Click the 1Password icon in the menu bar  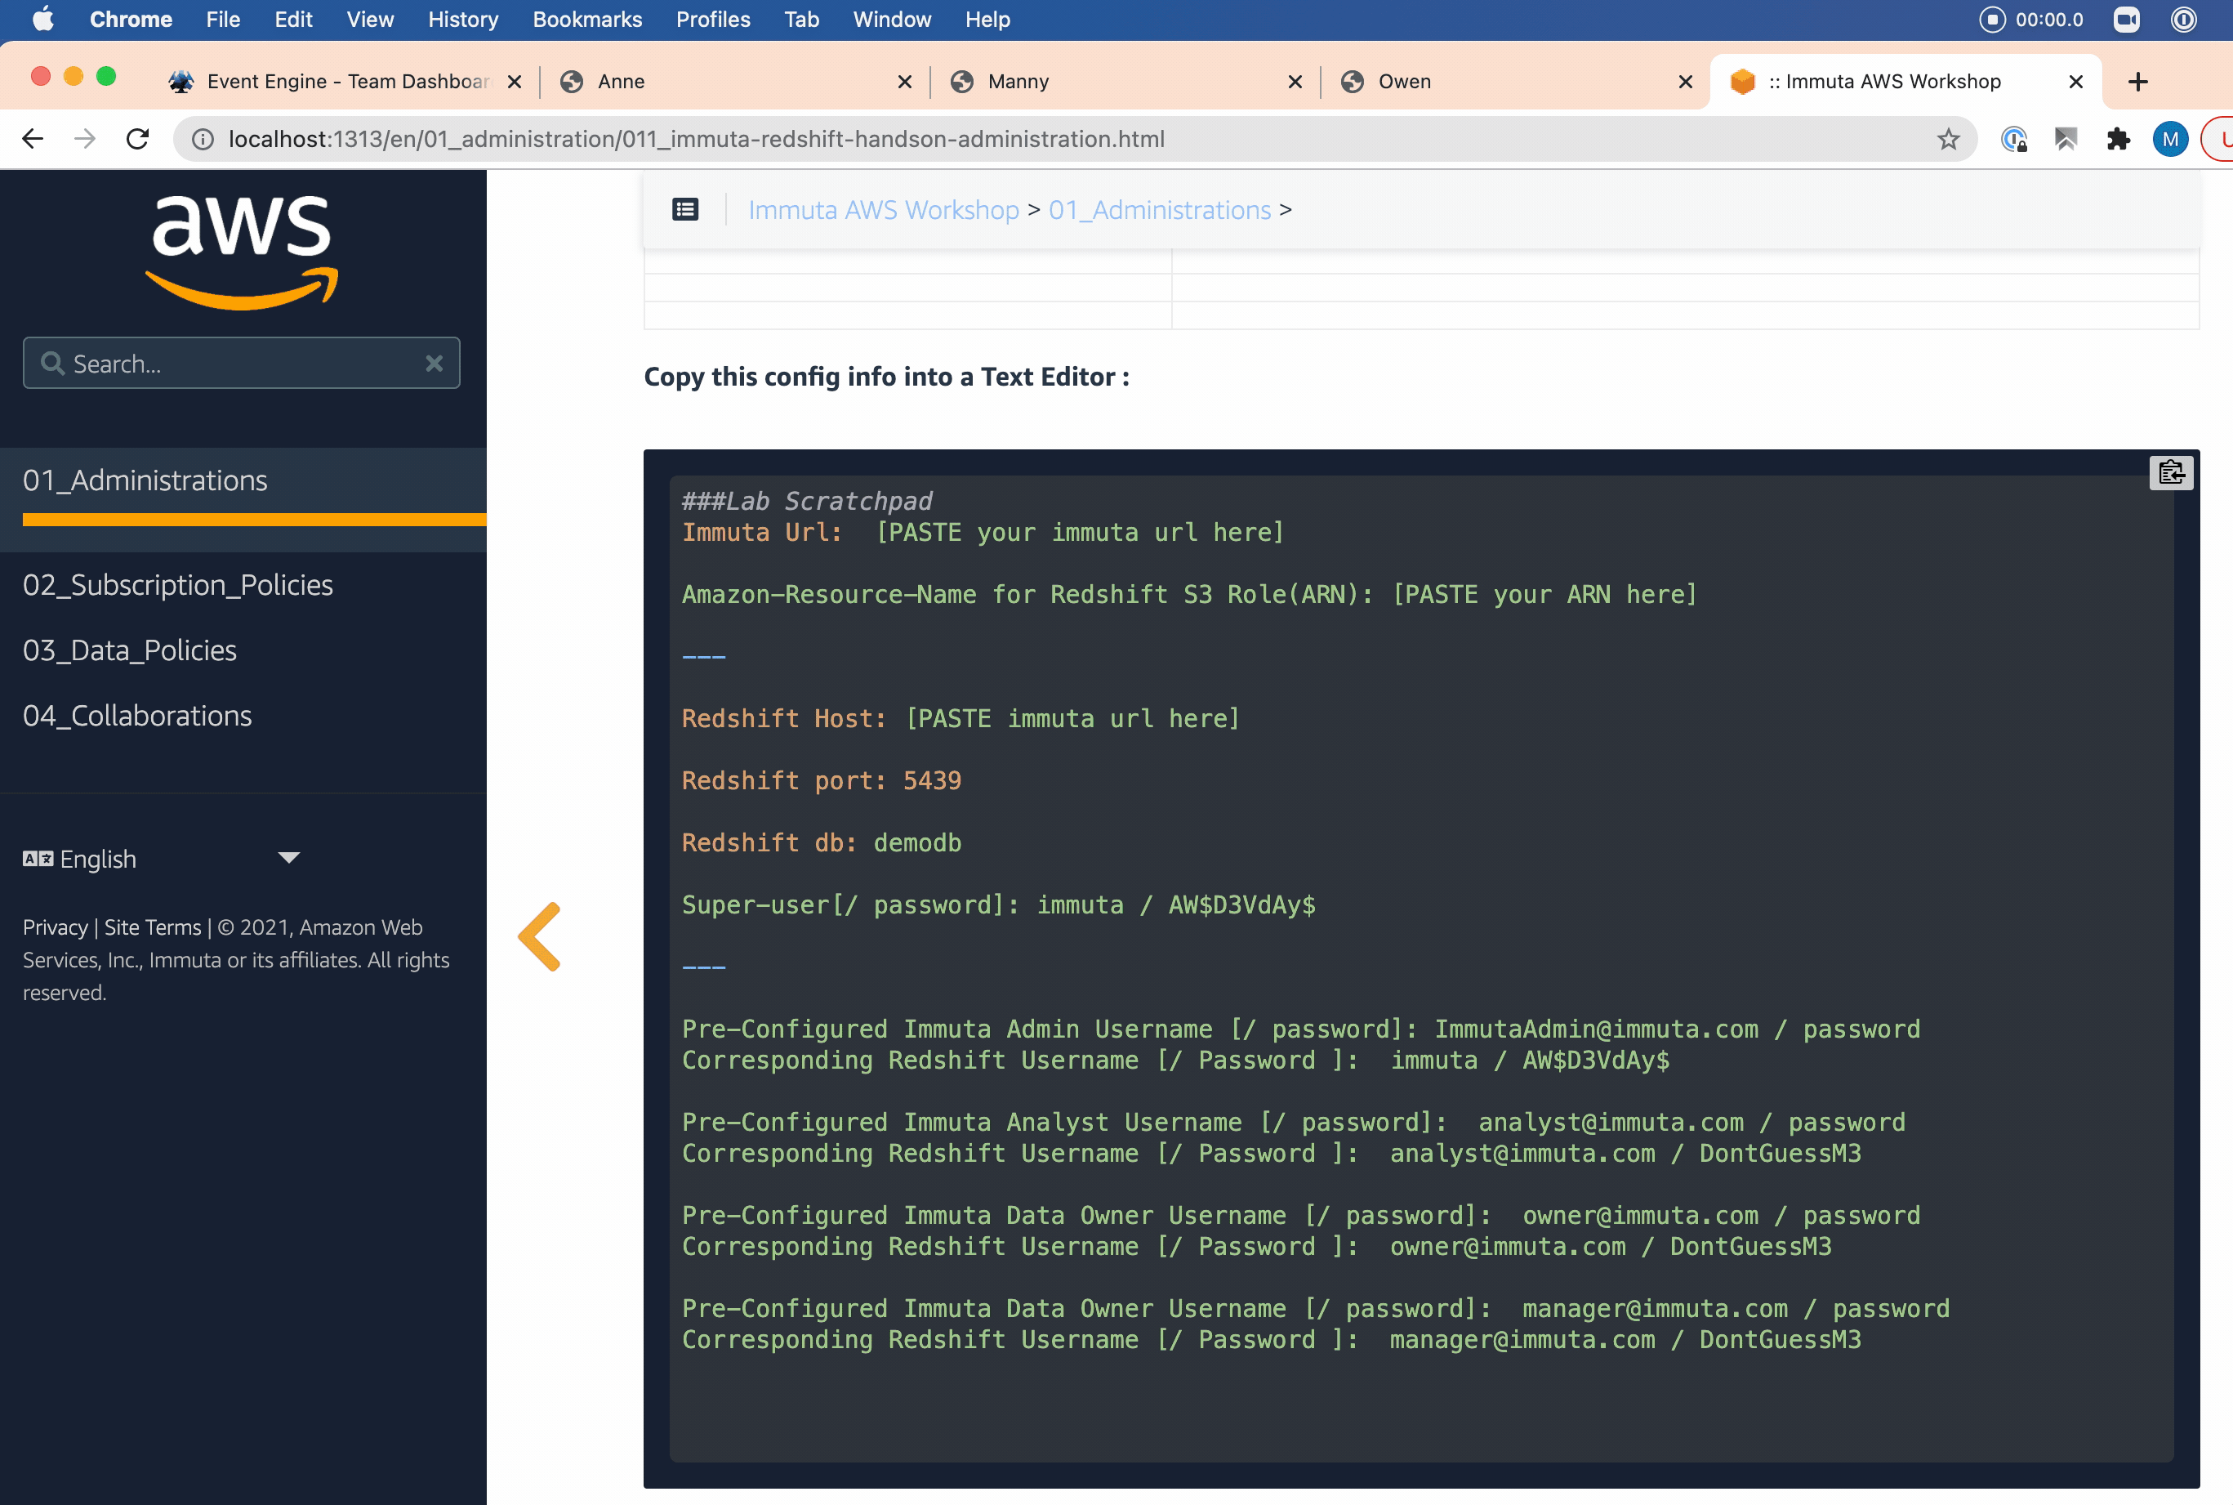click(2184, 19)
